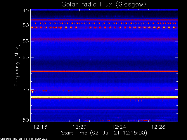The height and width of the screenshot is (140, 187).
Task: Click the 'Updated Thu Jul 15 14:16:30 2021' text
Action: 25,139
